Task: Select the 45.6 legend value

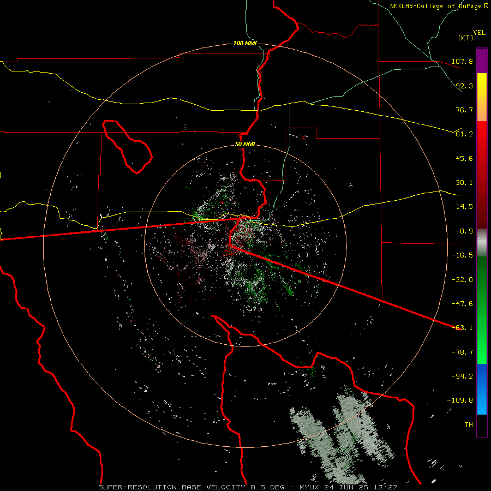Action: [x=464, y=158]
